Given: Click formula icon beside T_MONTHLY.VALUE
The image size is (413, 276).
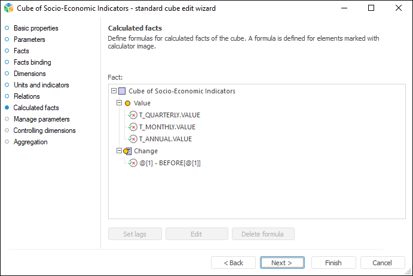Looking at the screenshot, I should click(133, 127).
